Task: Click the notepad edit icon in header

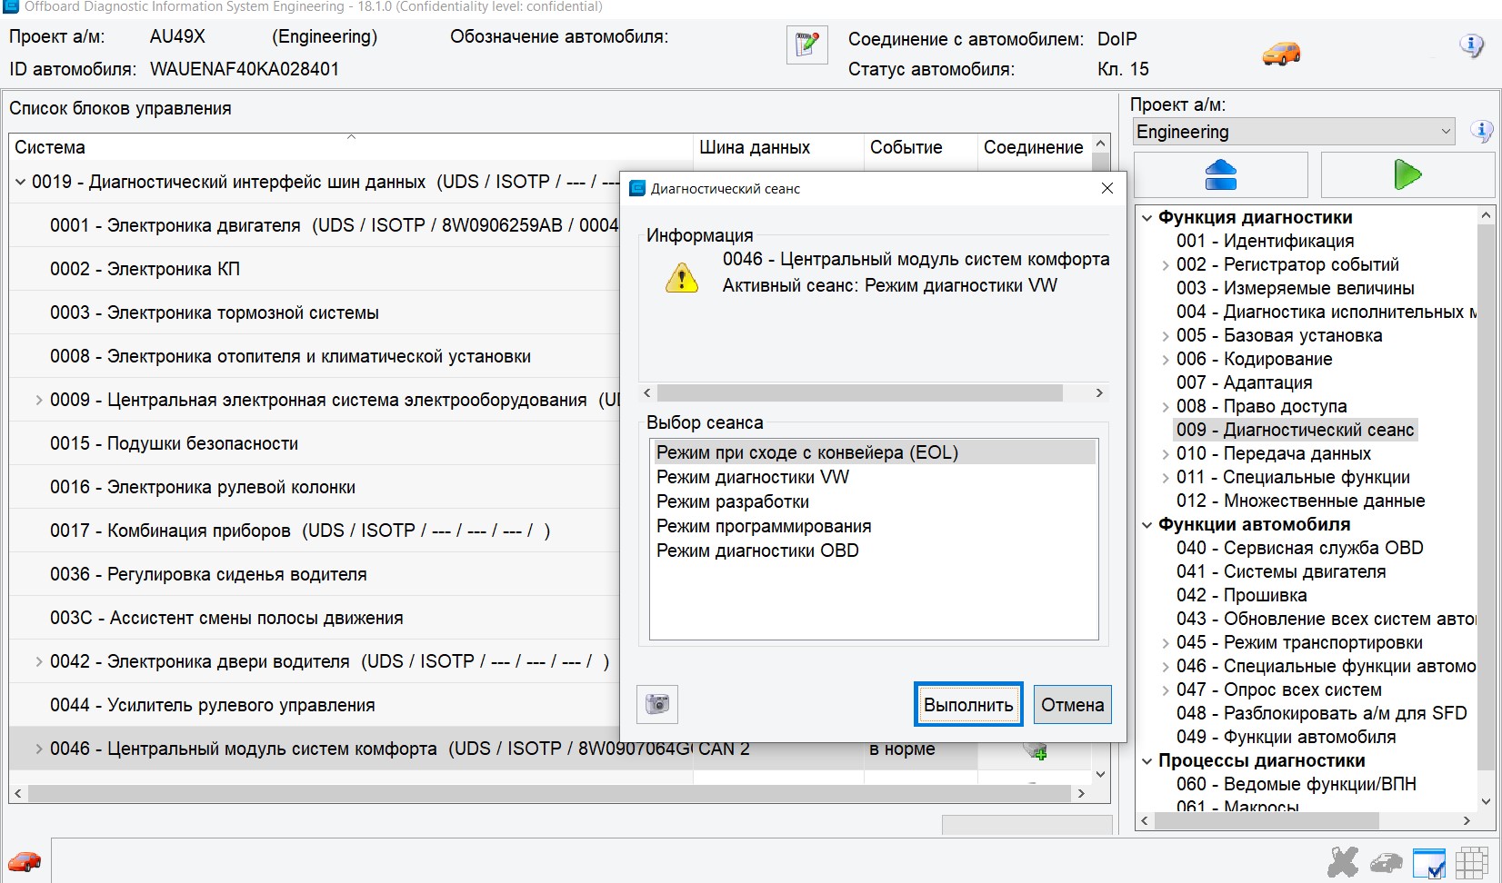Action: [x=806, y=45]
